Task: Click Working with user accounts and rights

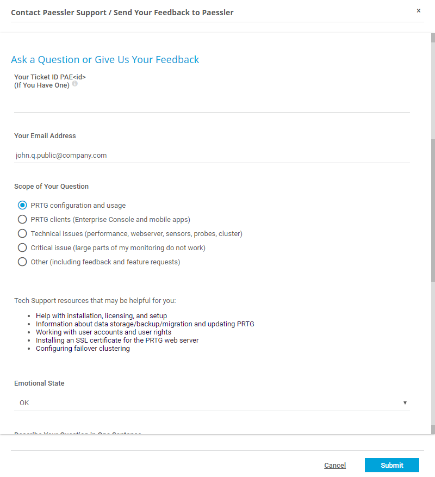Action: coord(103,332)
